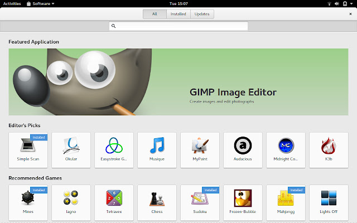Open the Software app menu dropdown
Image resolution: width=357 pixels, height=223 pixels.
(x=41, y=4)
